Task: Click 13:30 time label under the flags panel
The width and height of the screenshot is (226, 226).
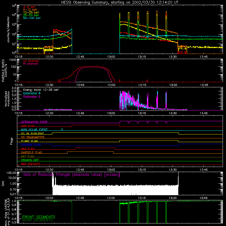Action: pyautogui.click(x=173, y=170)
